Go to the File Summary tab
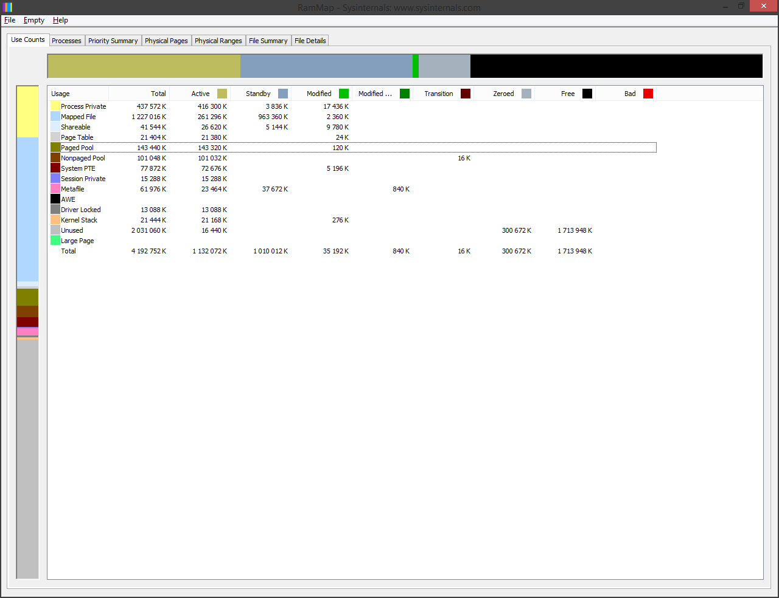Screen dimensions: 779x598 pos(268,41)
